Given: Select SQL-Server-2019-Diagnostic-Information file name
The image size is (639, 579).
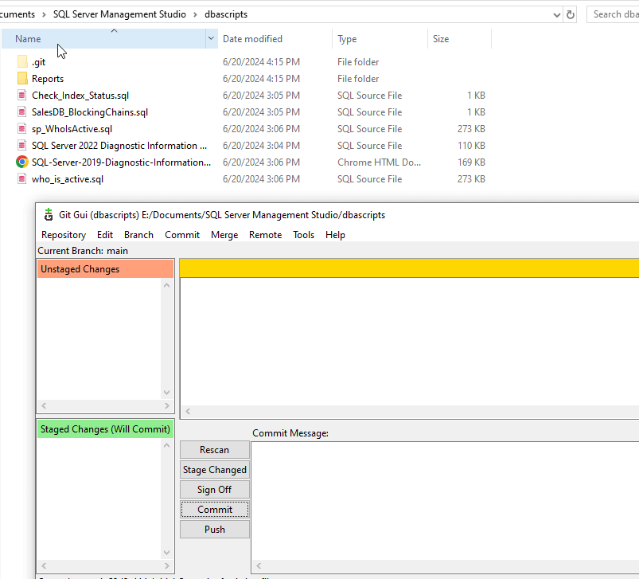Looking at the screenshot, I should click(x=122, y=162).
